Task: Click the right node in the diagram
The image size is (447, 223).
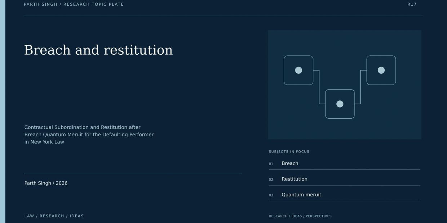Action: [x=381, y=70]
